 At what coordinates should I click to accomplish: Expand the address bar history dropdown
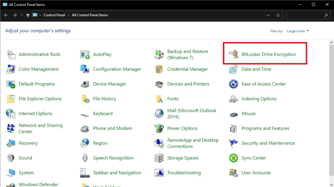[x=268, y=15]
